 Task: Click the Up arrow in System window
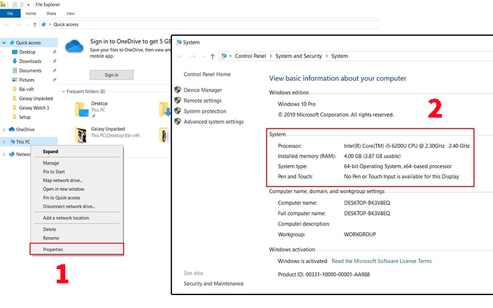213,56
